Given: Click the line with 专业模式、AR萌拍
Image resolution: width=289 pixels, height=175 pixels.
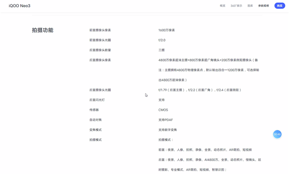Looking at the screenshot, I should point(192,170).
